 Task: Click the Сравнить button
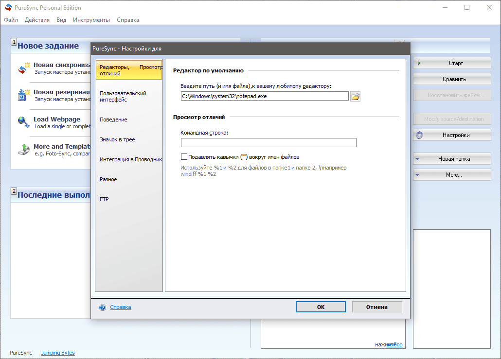(452, 79)
